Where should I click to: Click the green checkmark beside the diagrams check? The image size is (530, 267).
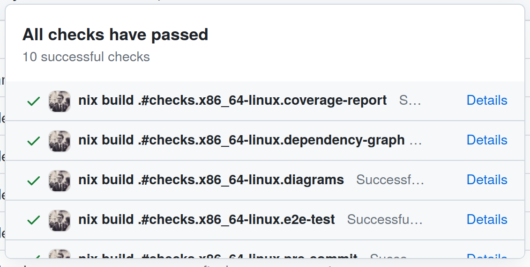point(33,180)
